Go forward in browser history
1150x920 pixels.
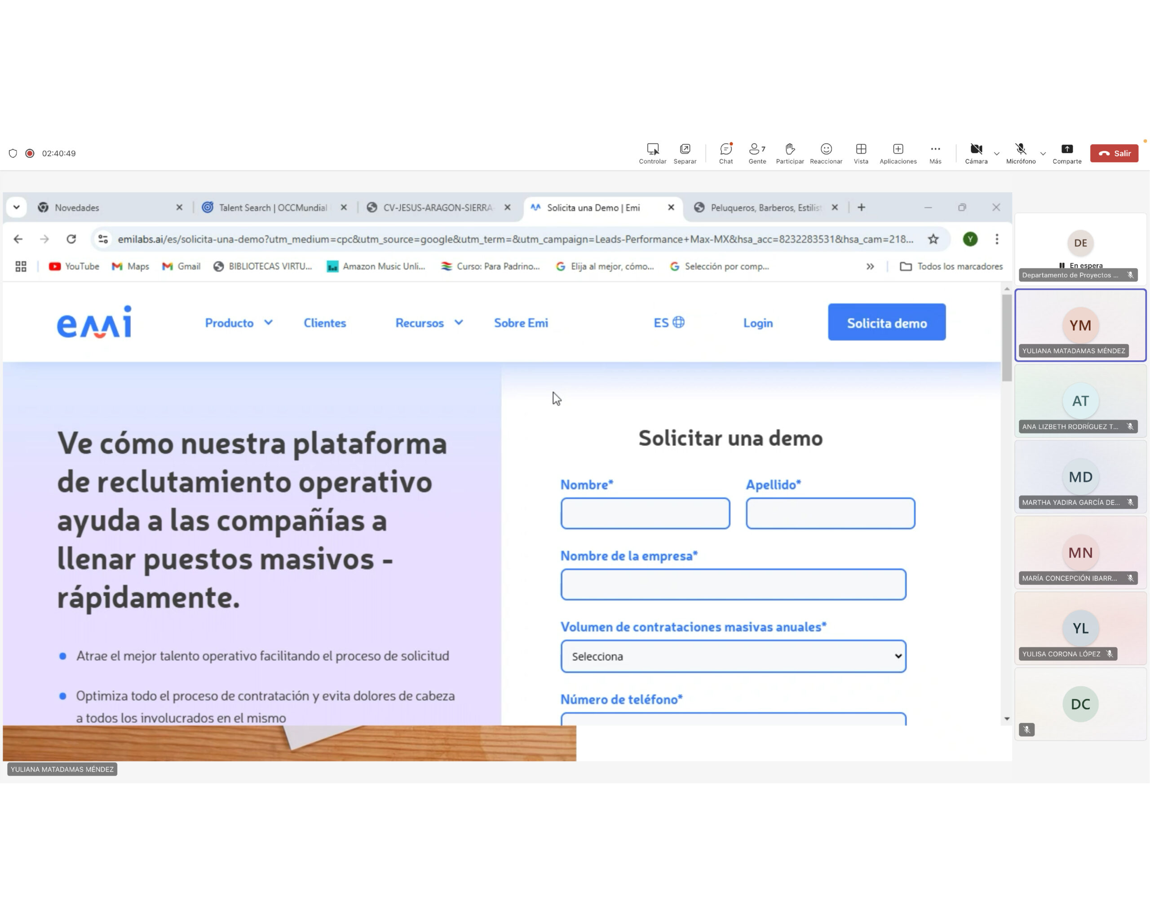[x=44, y=239]
